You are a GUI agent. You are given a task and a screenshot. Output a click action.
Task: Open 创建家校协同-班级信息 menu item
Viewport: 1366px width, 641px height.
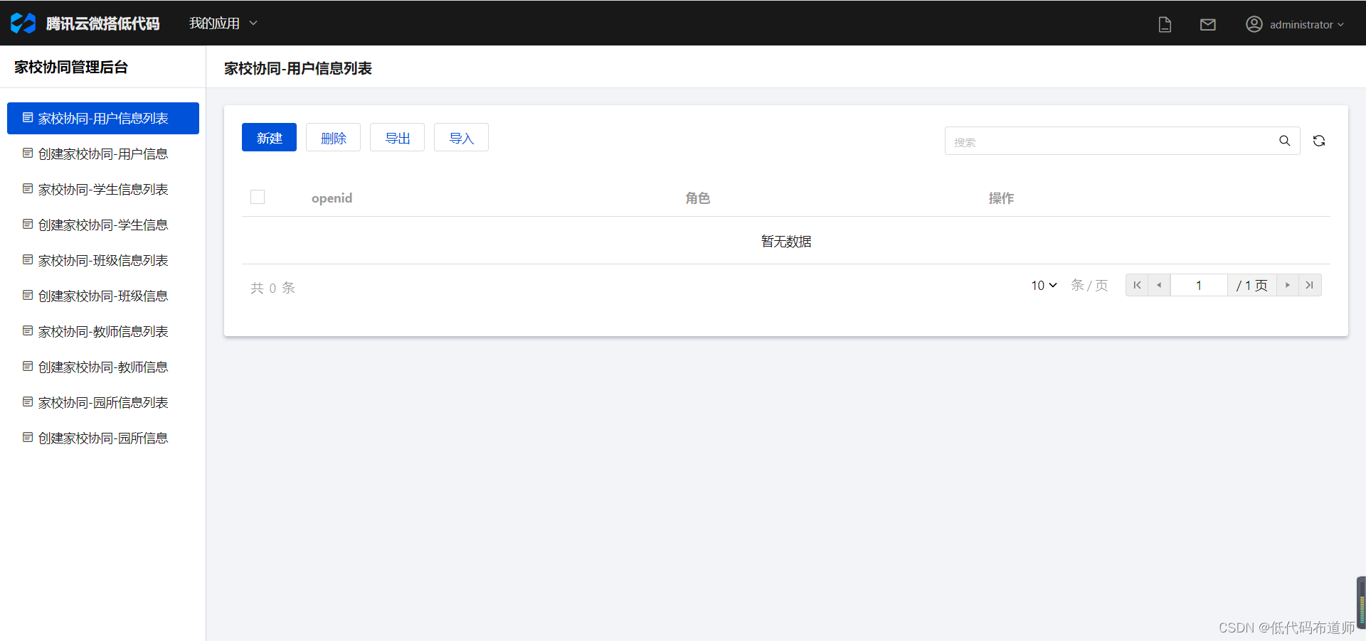point(103,296)
